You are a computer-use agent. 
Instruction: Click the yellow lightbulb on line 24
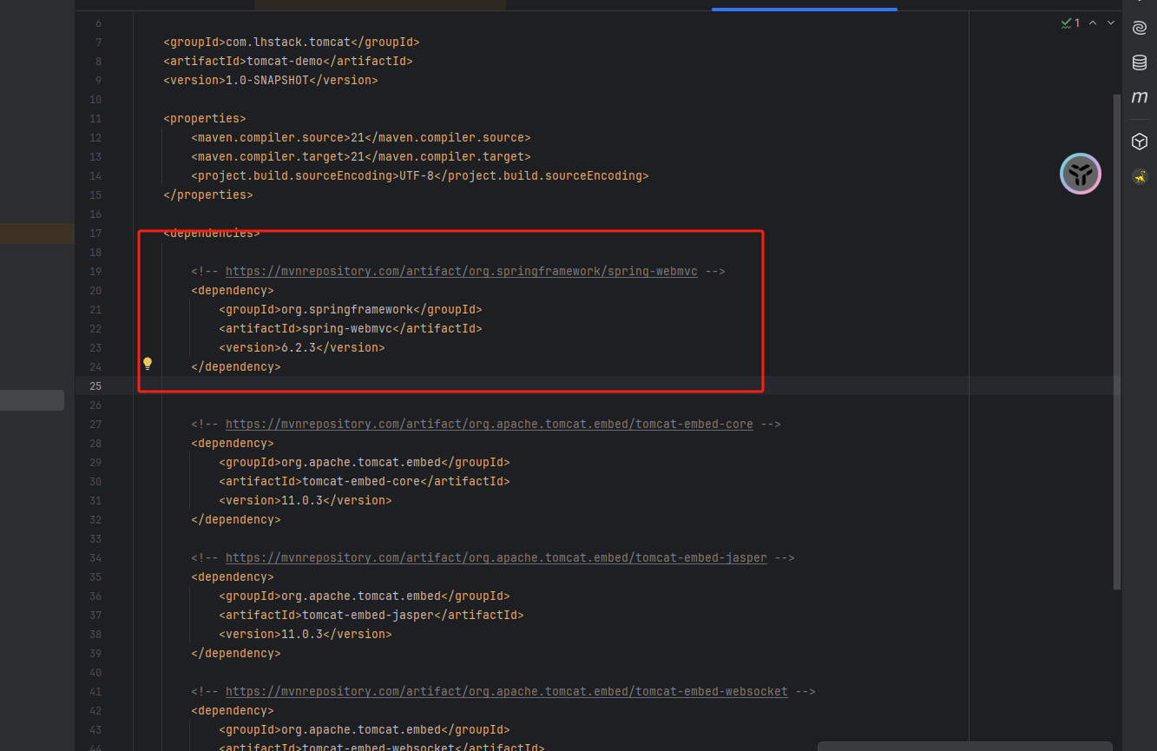coord(148,363)
